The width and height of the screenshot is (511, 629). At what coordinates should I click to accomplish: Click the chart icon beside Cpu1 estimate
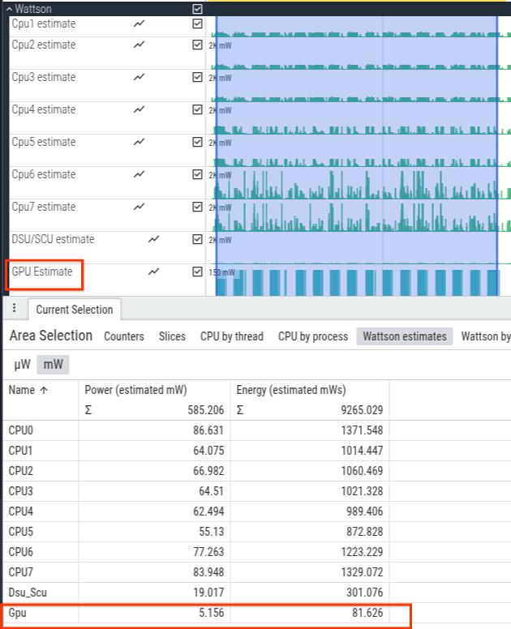[139, 24]
